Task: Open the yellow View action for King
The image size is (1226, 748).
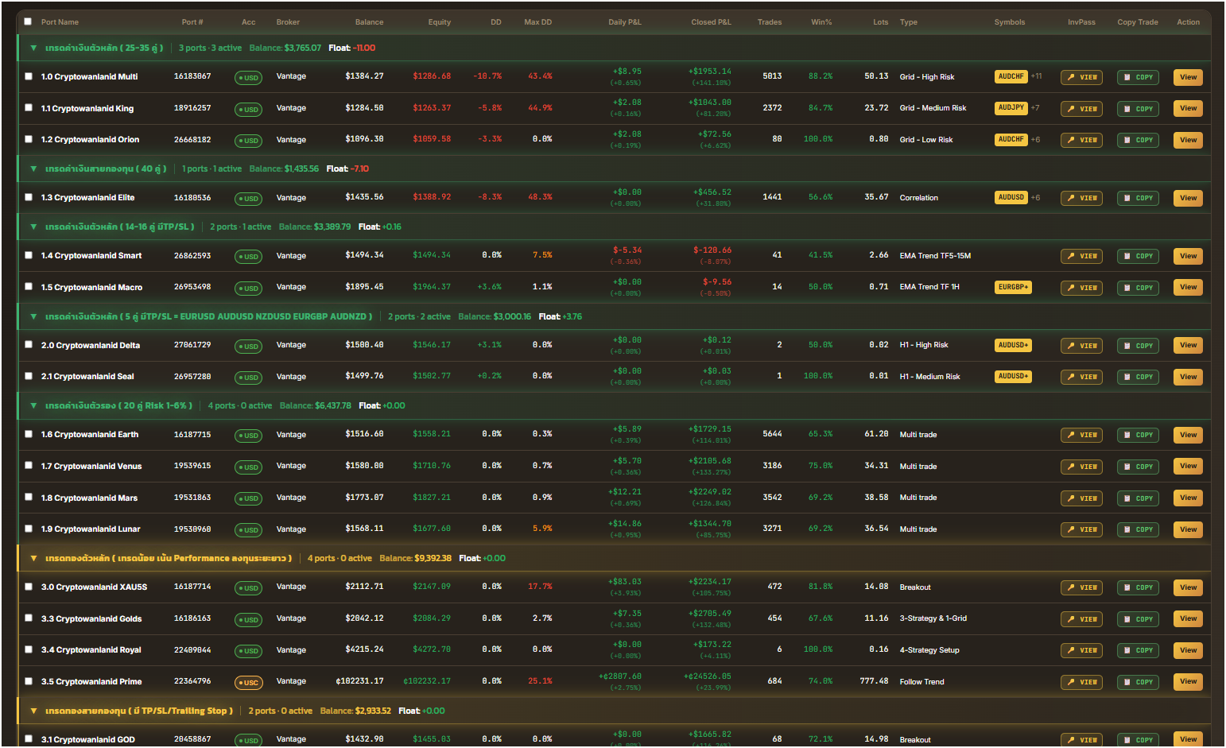Action: pos(1188,108)
